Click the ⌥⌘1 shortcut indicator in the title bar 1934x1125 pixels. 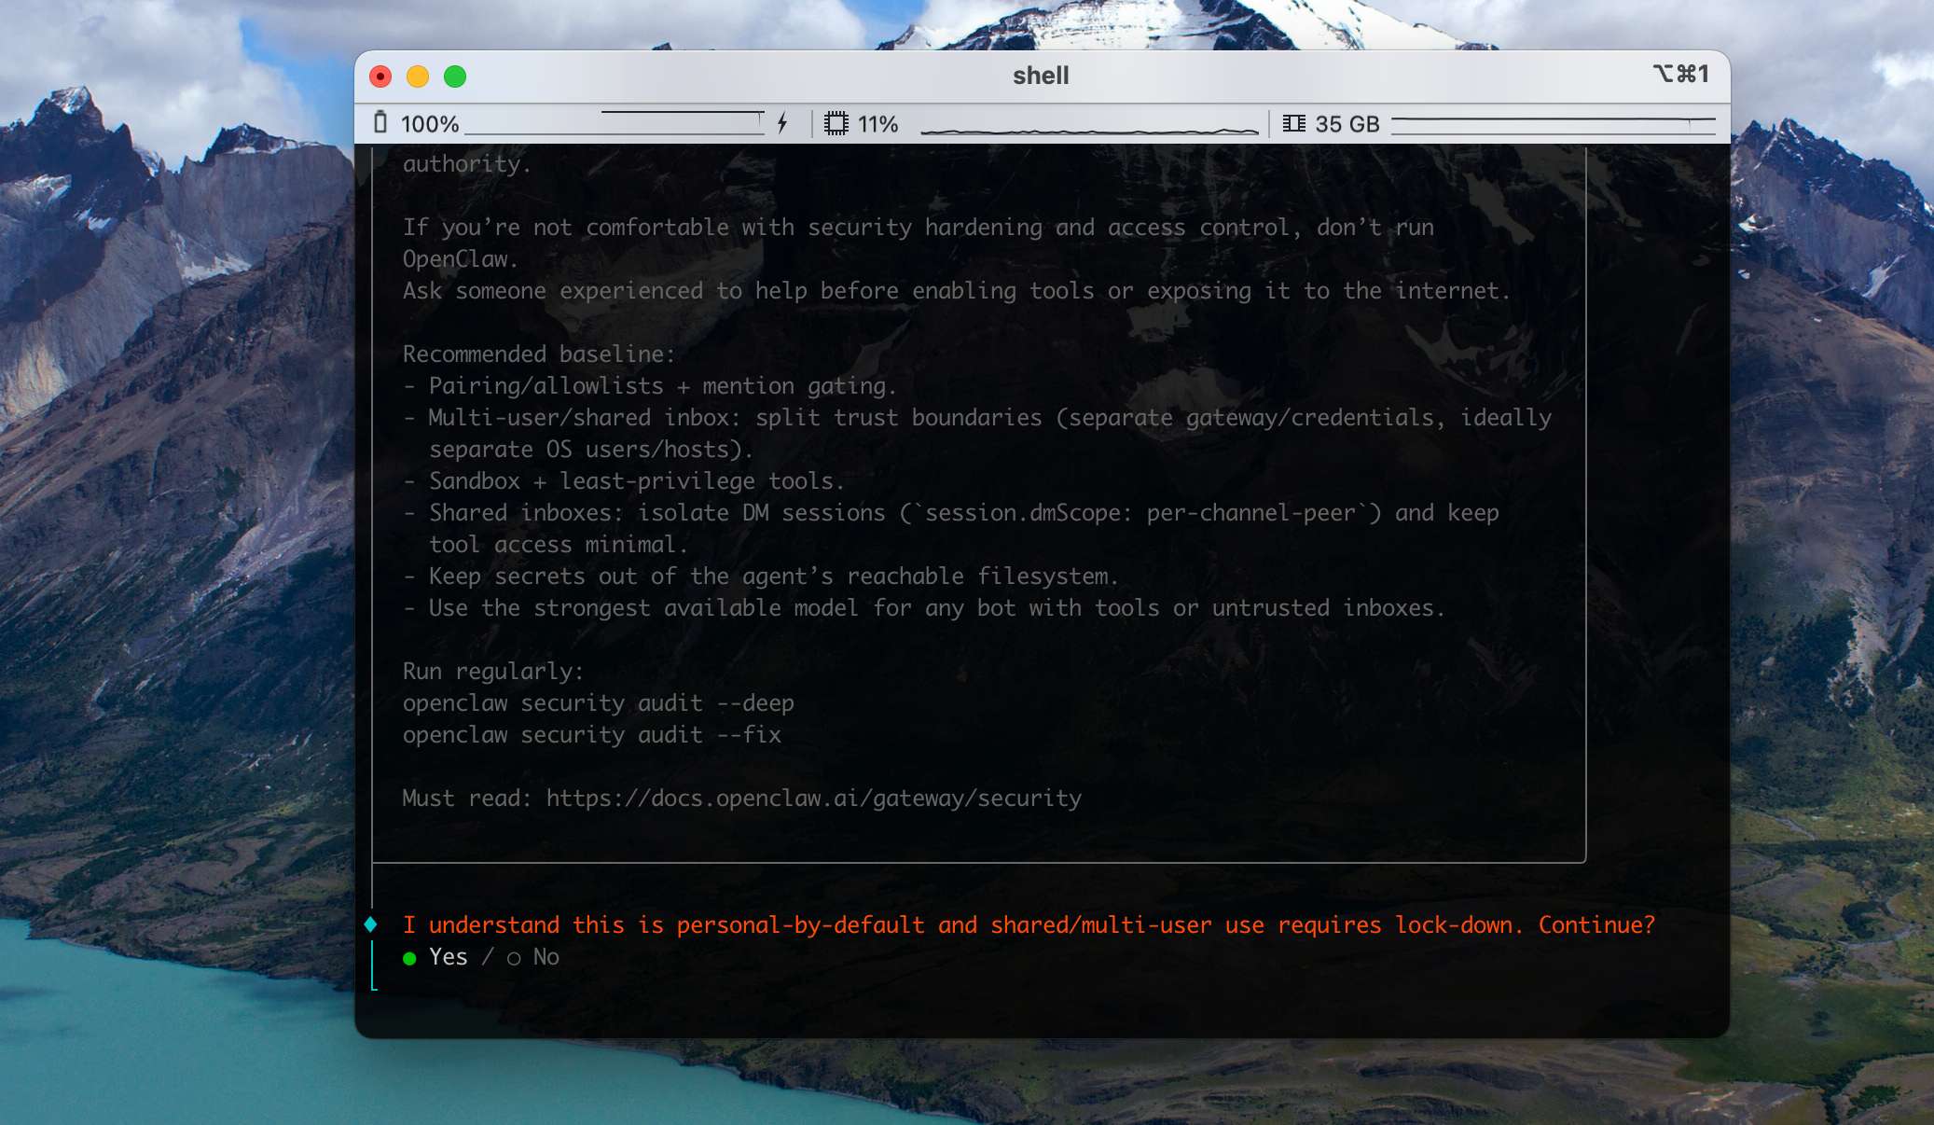coord(1680,75)
